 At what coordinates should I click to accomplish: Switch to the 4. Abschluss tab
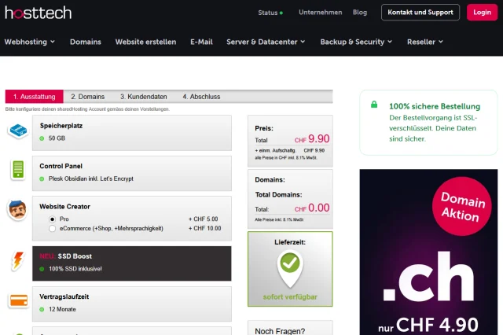[x=201, y=97]
